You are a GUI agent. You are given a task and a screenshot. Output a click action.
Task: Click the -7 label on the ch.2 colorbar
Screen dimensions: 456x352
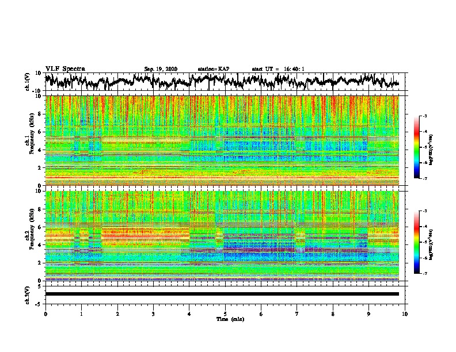(424, 273)
